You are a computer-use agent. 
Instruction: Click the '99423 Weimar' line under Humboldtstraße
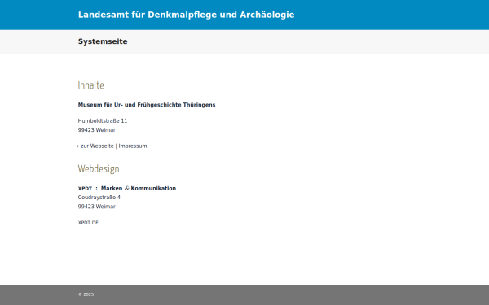[97, 130]
